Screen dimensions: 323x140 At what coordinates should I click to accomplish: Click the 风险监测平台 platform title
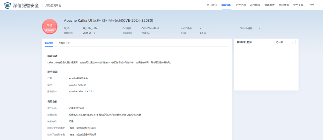tap(53, 5)
